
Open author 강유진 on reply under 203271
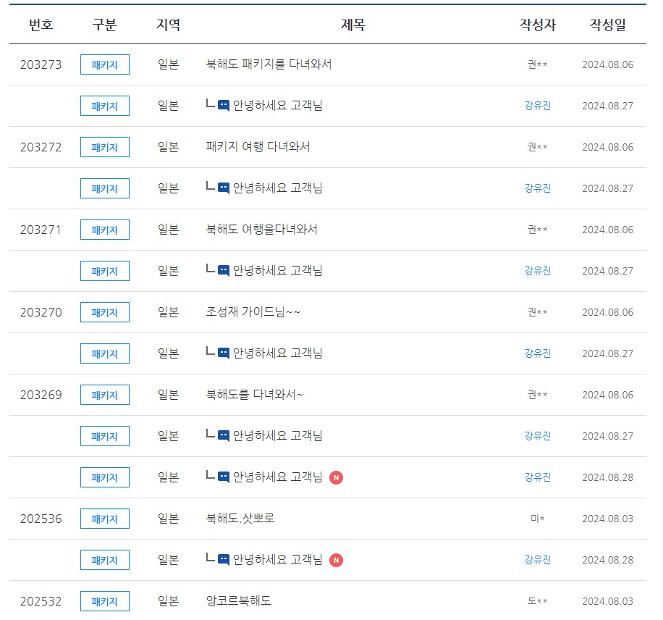coord(537,270)
